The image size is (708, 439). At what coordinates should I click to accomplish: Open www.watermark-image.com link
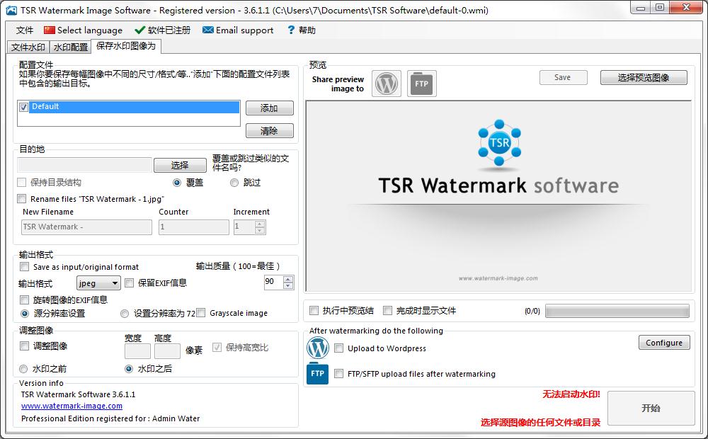tap(72, 406)
